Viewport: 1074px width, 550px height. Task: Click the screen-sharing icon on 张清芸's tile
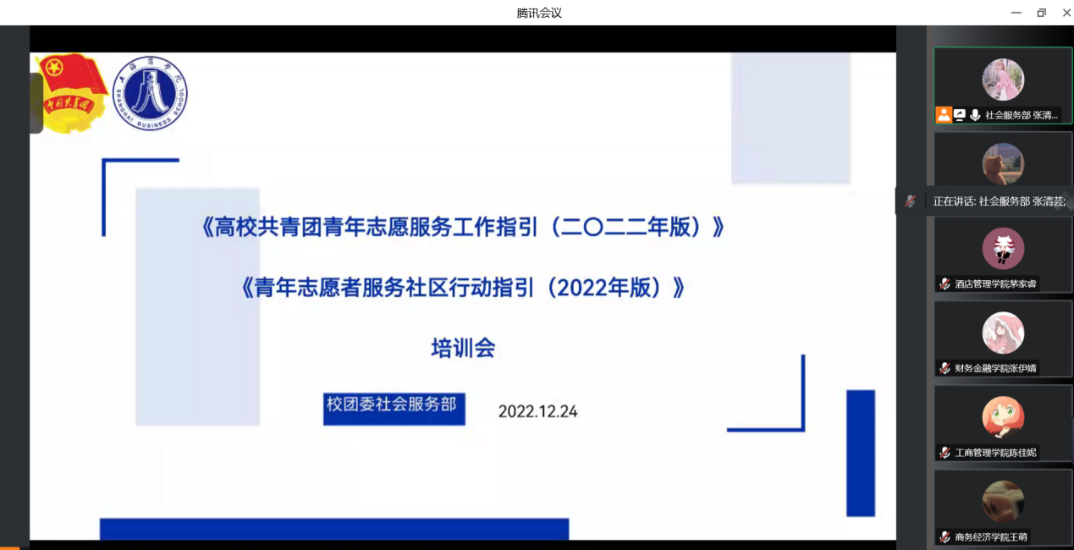point(959,114)
